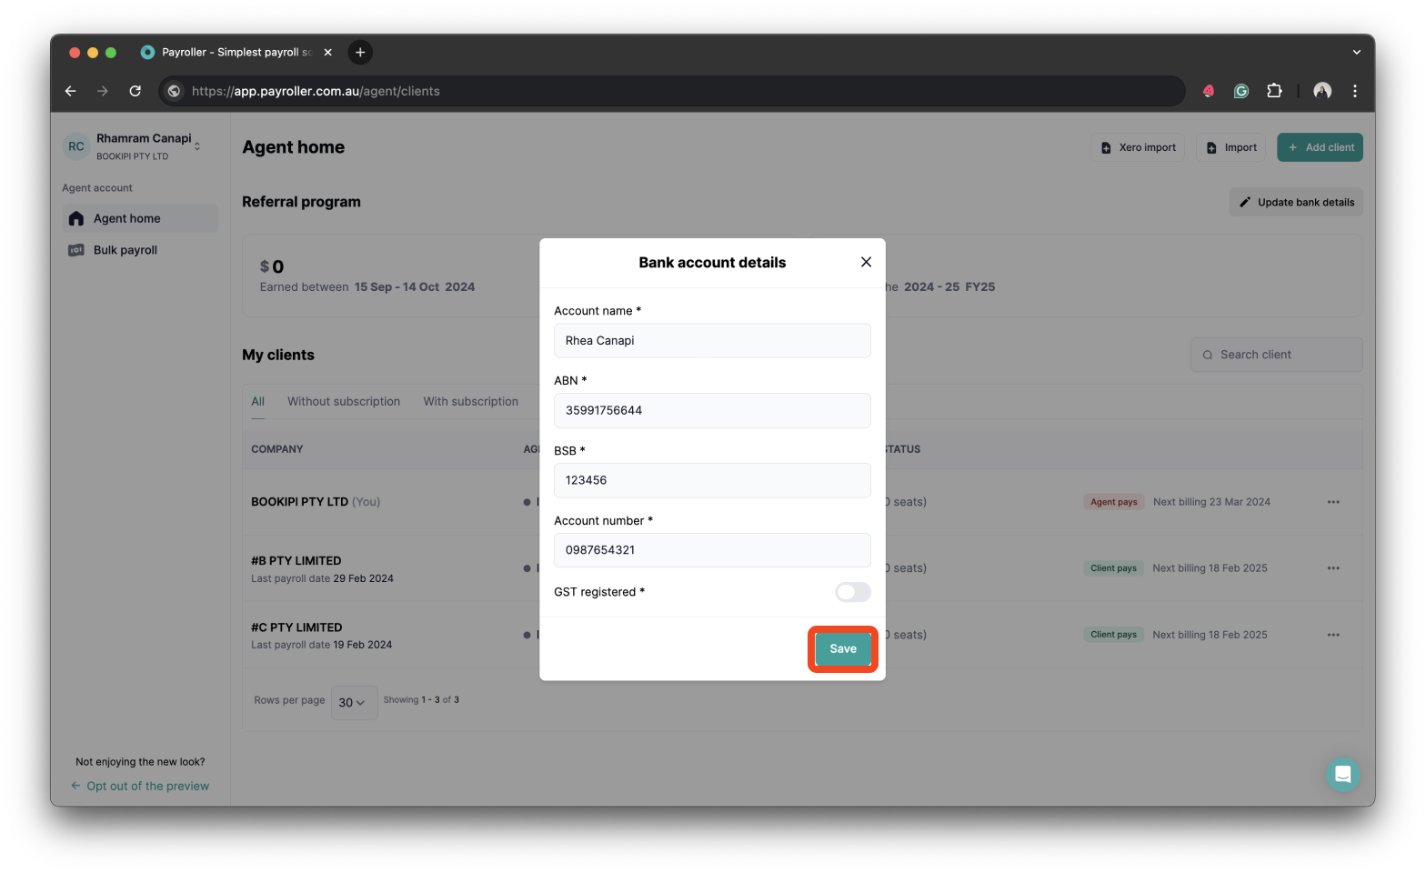Select the All clients tab

point(258,402)
